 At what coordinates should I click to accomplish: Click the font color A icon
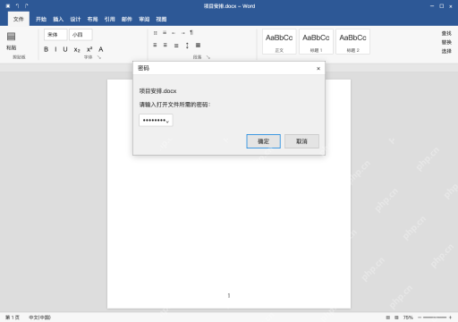point(101,49)
